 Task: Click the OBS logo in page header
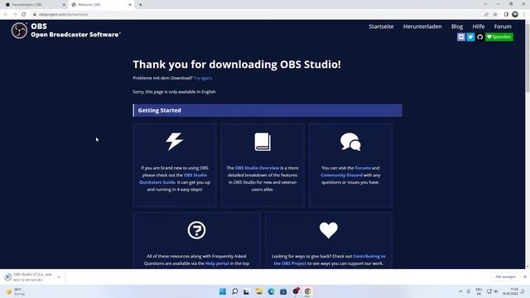19,31
